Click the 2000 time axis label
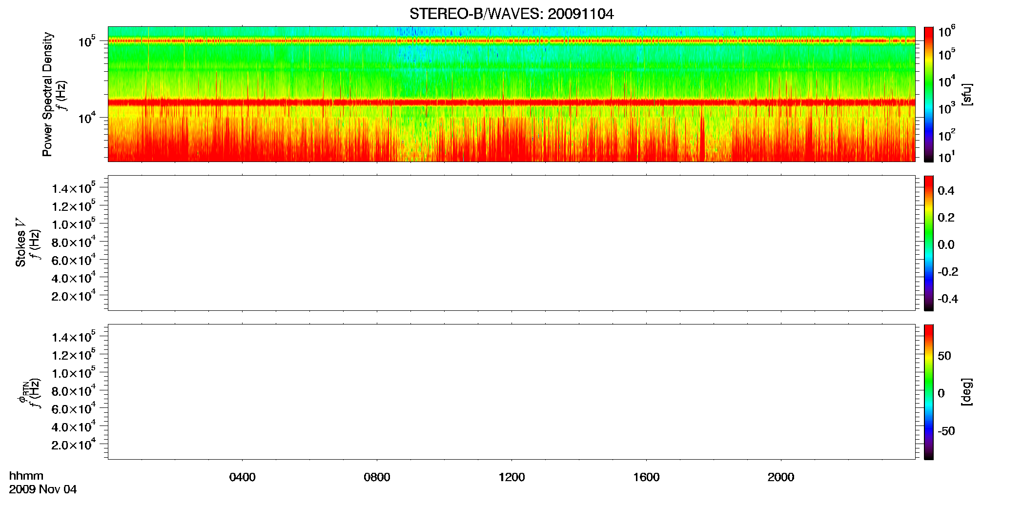Viewport: 1023px width, 527px height. pyautogui.click(x=781, y=477)
